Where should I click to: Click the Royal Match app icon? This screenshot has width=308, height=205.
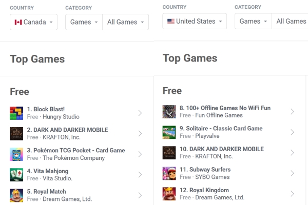point(16,195)
